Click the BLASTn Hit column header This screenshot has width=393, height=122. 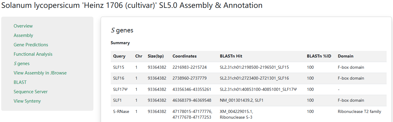tap(231, 56)
